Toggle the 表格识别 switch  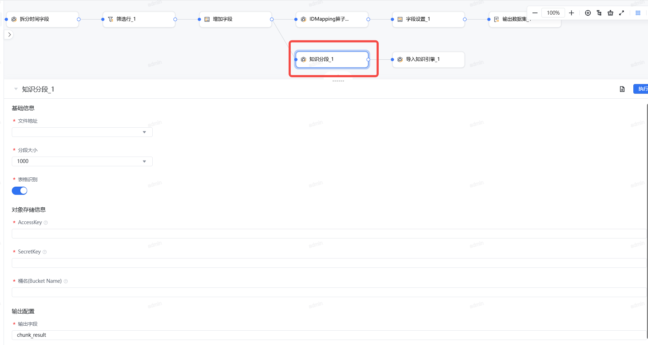pyautogui.click(x=20, y=191)
